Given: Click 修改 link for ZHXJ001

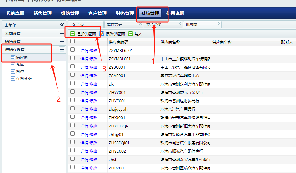Looking at the screenshot, I should click(x=93, y=118).
